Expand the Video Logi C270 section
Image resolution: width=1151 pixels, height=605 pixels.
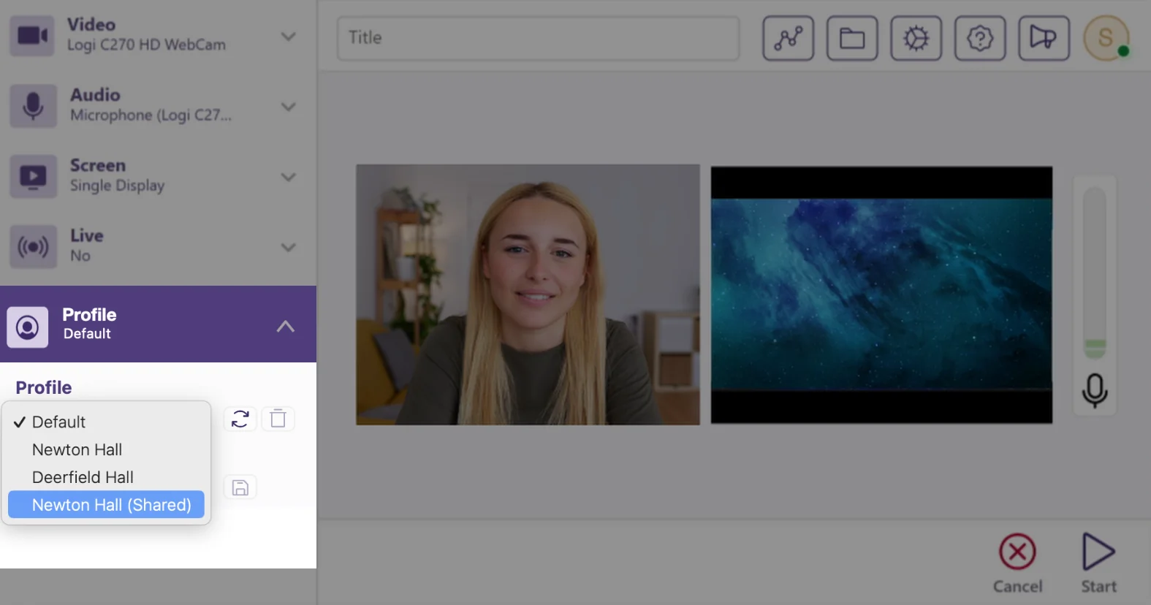point(289,36)
